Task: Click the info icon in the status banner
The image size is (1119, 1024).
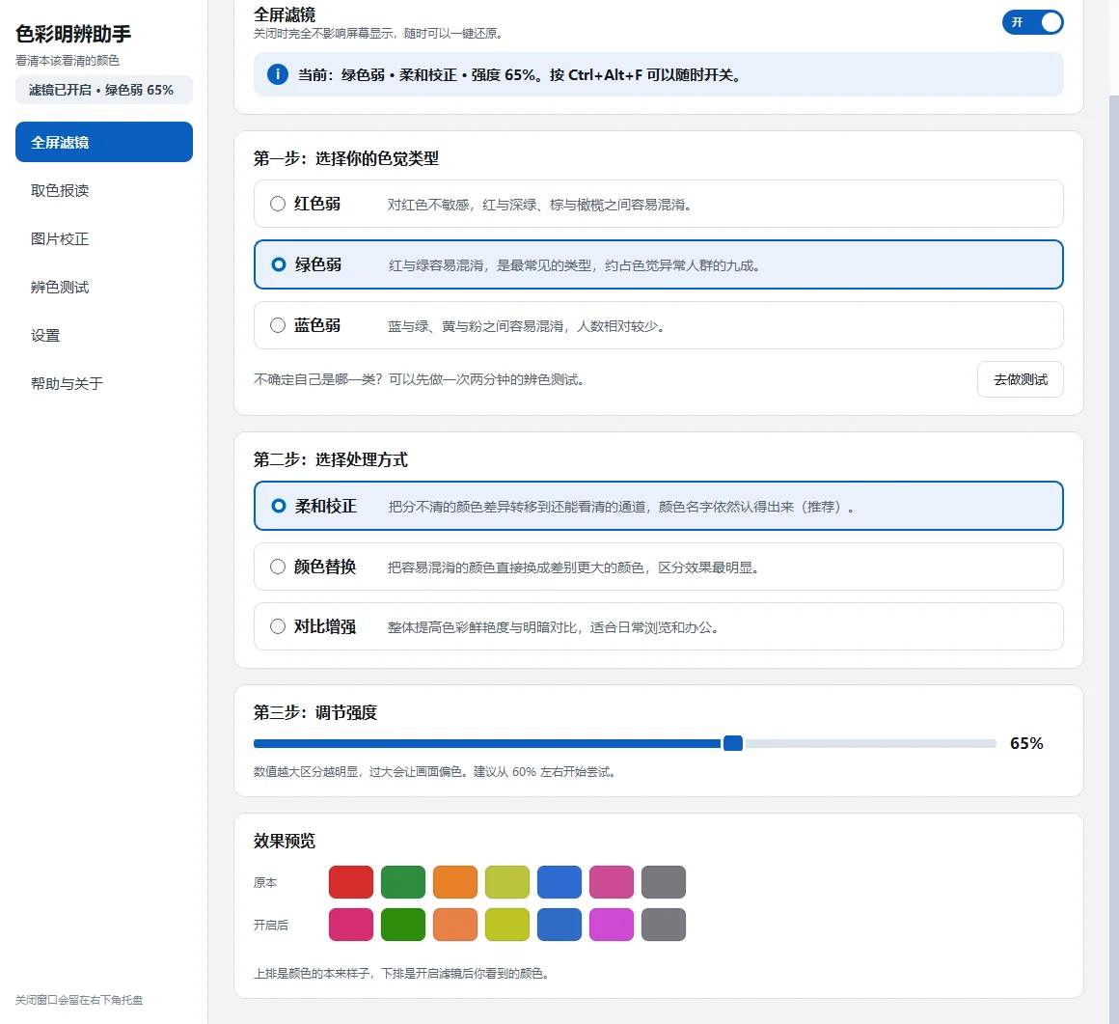Action: (278, 74)
